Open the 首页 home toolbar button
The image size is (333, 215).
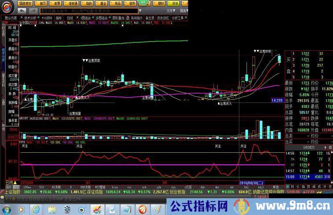pyautogui.click(x=43, y=3)
